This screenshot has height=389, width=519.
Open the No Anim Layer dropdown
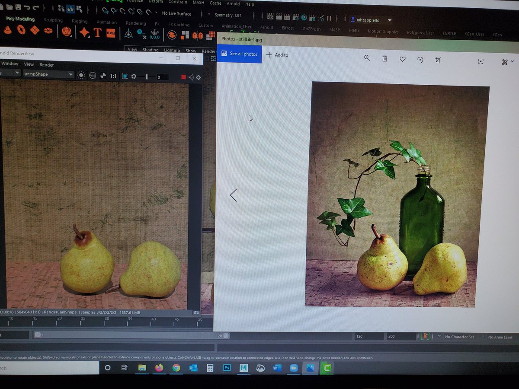coord(500,337)
